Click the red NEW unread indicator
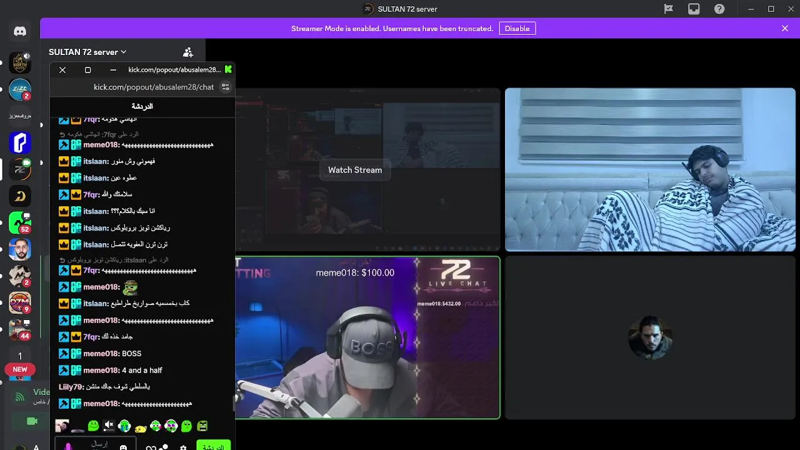This screenshot has height=450, width=800. [x=20, y=369]
